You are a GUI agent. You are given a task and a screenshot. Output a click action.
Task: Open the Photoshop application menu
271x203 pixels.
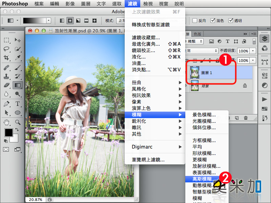coord(15,4)
